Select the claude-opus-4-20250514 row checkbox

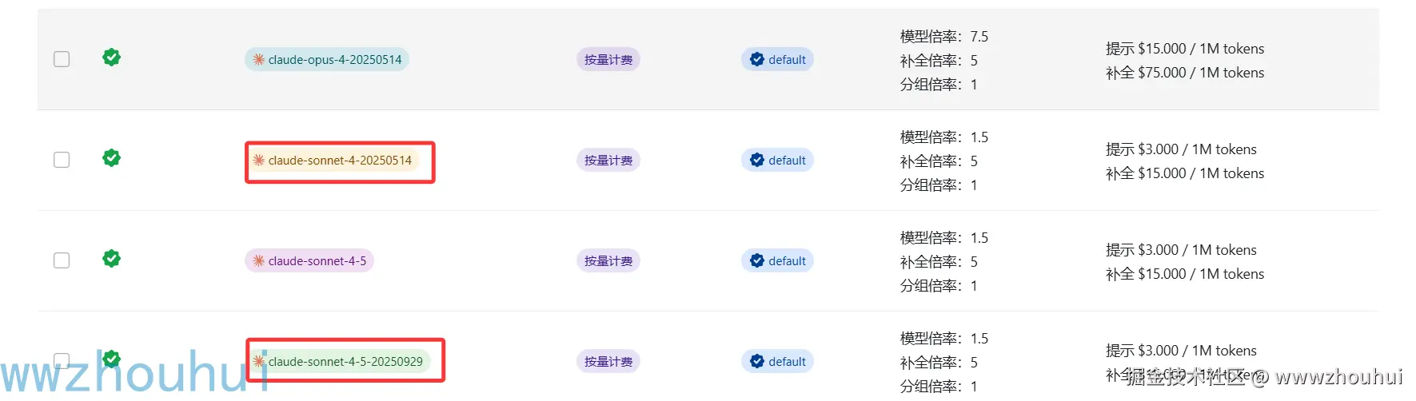tap(62, 59)
